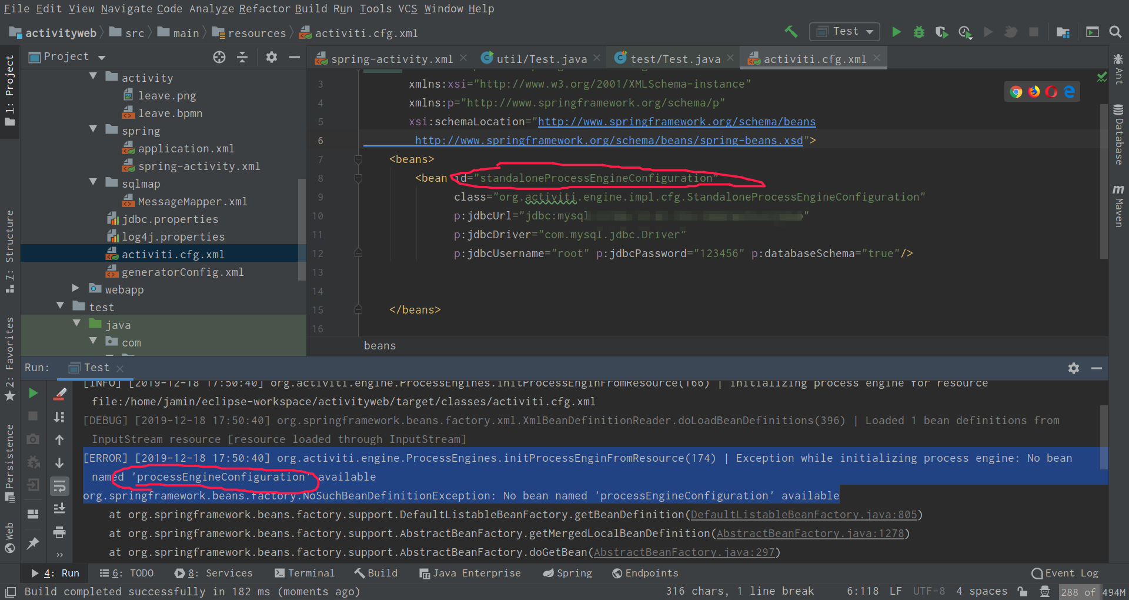Click up the stack trace arrow

click(x=59, y=440)
